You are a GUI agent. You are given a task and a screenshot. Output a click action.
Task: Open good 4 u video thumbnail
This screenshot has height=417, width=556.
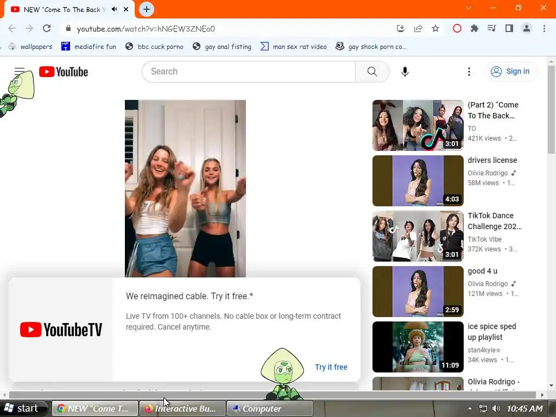coord(418,292)
